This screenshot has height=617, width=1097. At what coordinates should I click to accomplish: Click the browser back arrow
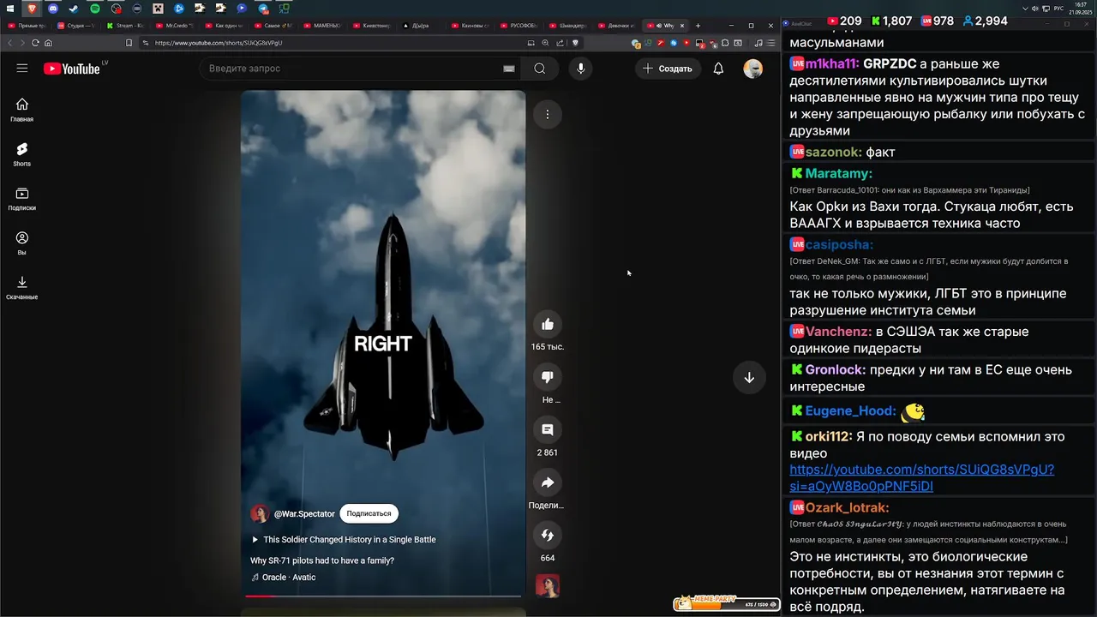[x=10, y=43]
